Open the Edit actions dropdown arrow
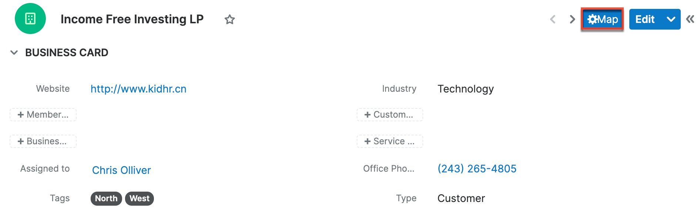 coord(671,19)
